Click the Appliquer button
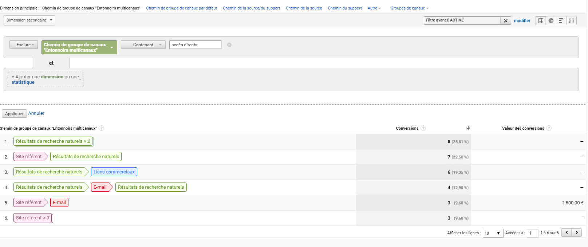Screen dimensions: 588x247 [x=14, y=114]
